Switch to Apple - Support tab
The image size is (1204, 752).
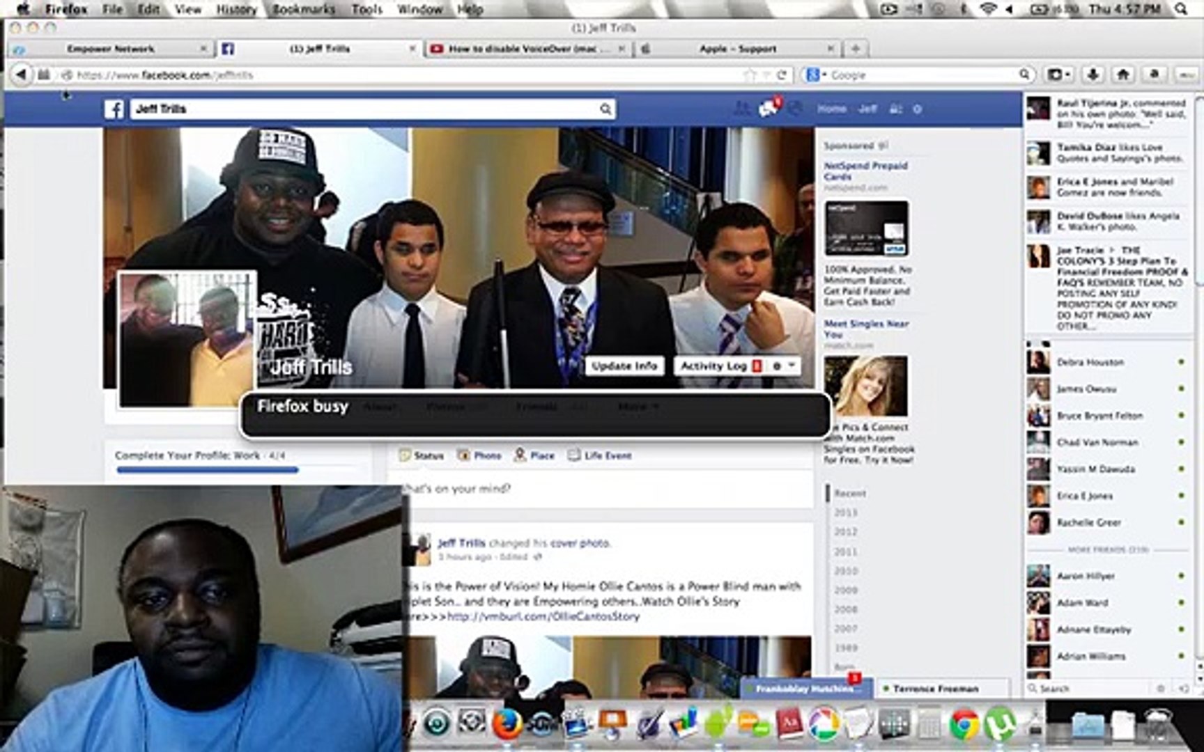pyautogui.click(x=737, y=49)
